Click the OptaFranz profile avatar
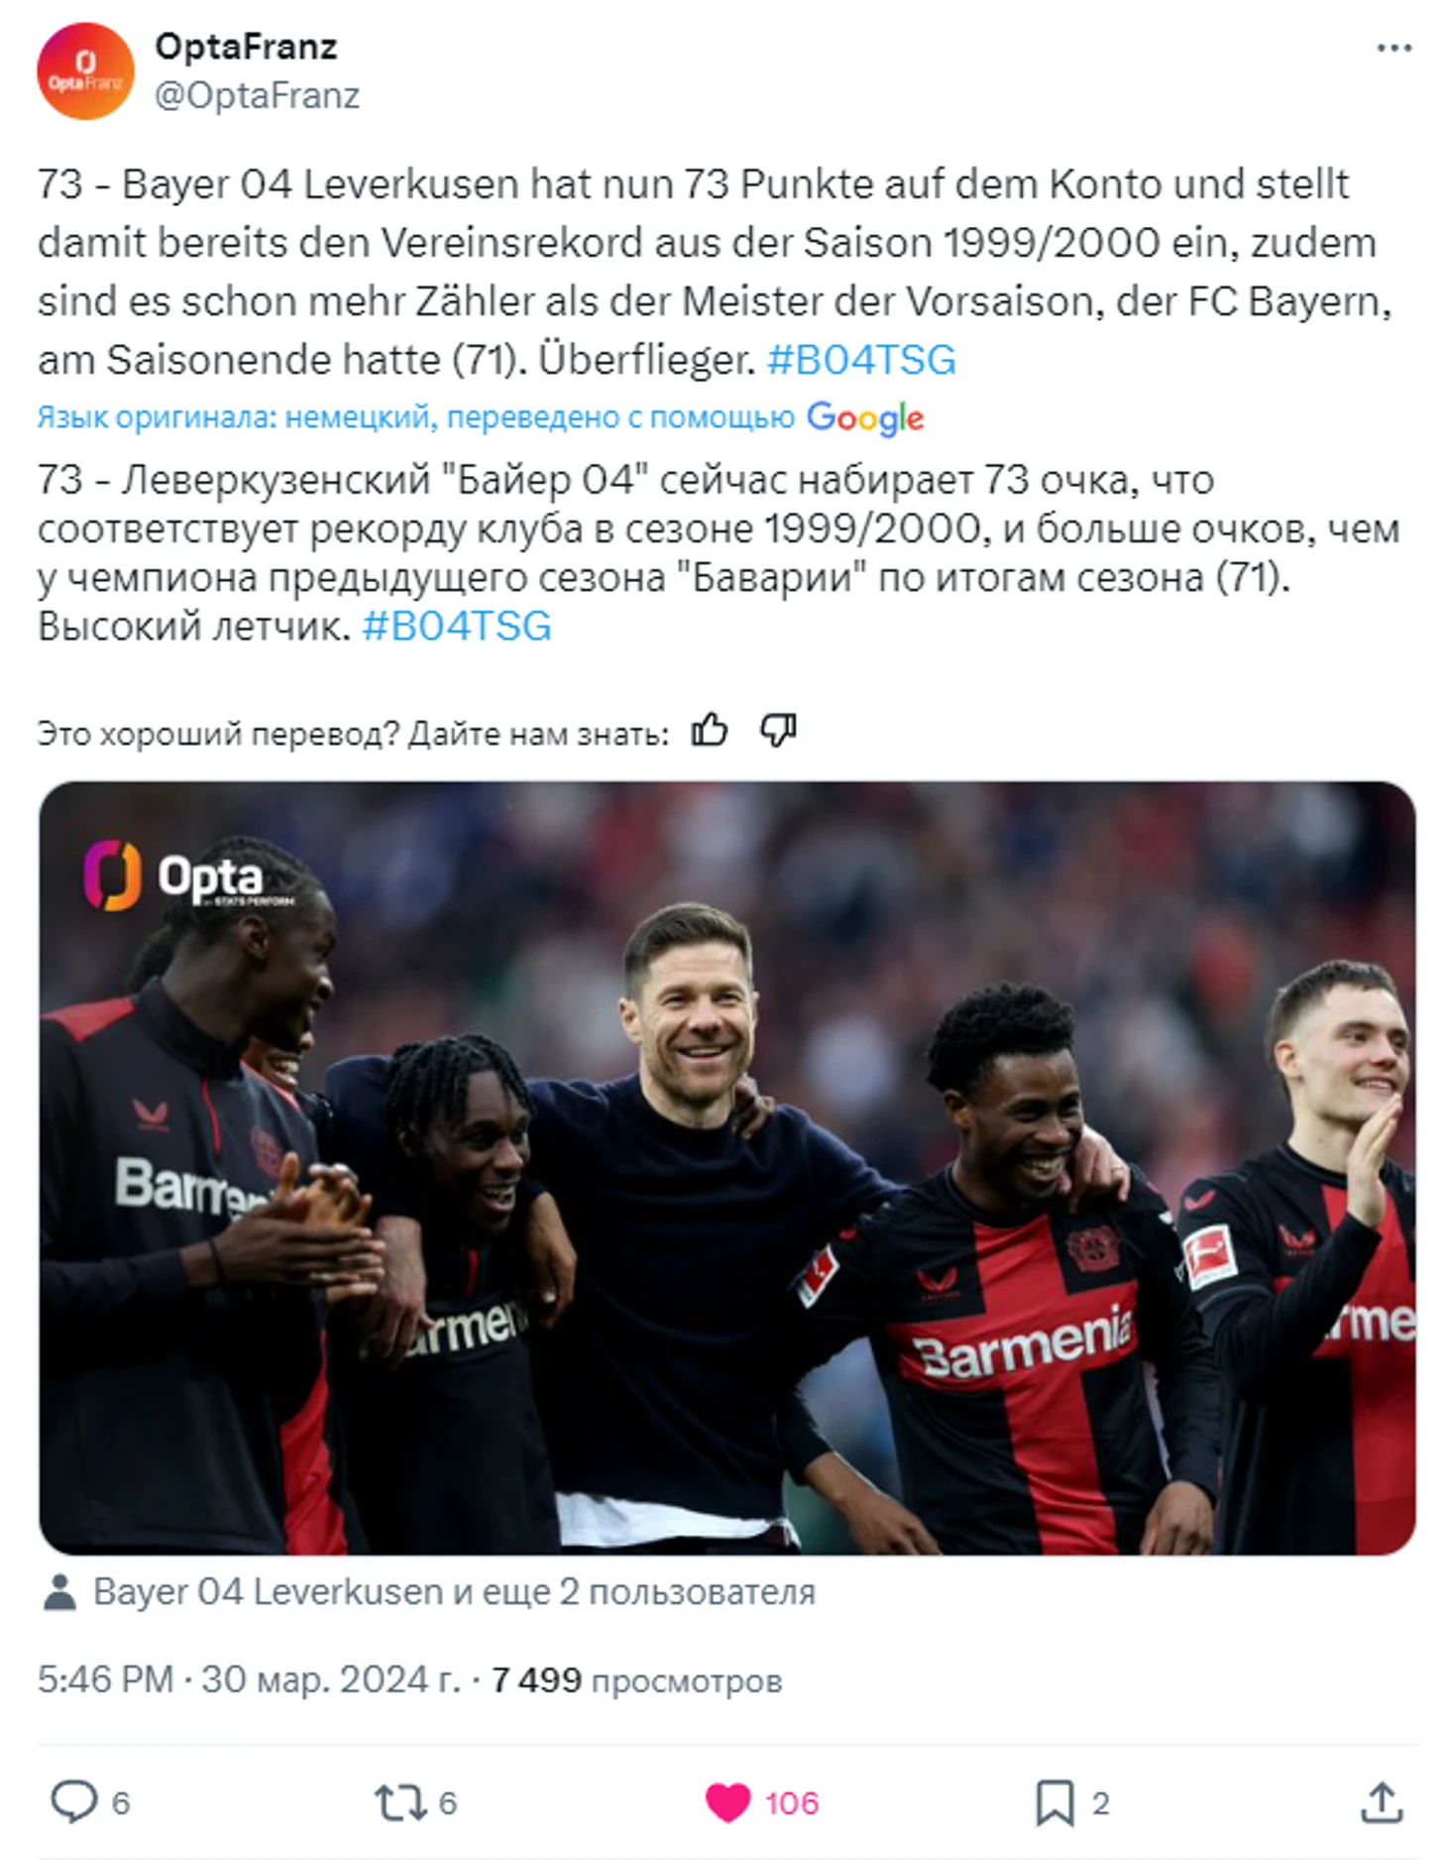This screenshot has height=1860, width=1447. (85, 71)
